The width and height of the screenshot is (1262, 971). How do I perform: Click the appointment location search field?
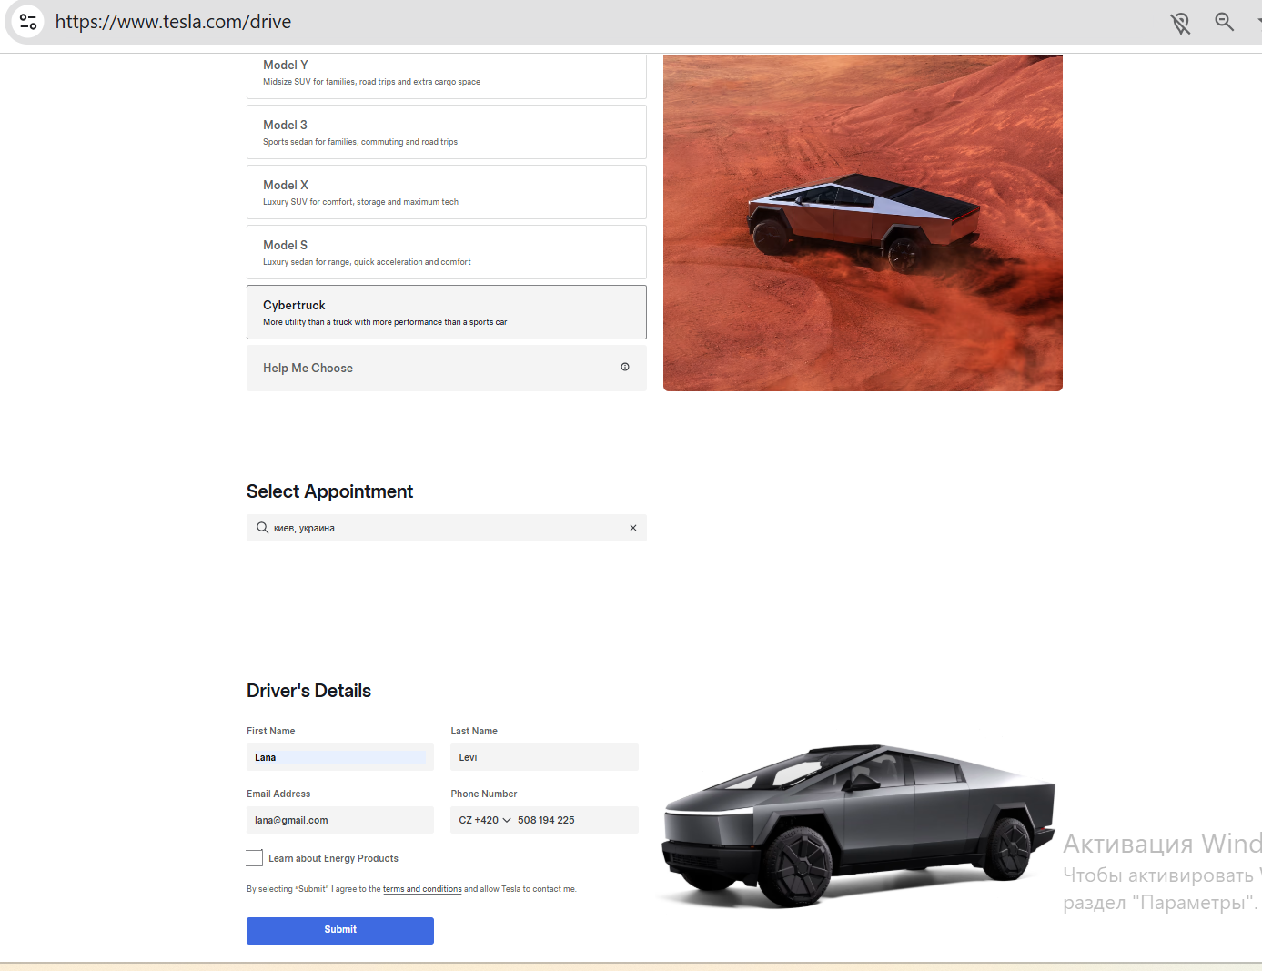447,528
